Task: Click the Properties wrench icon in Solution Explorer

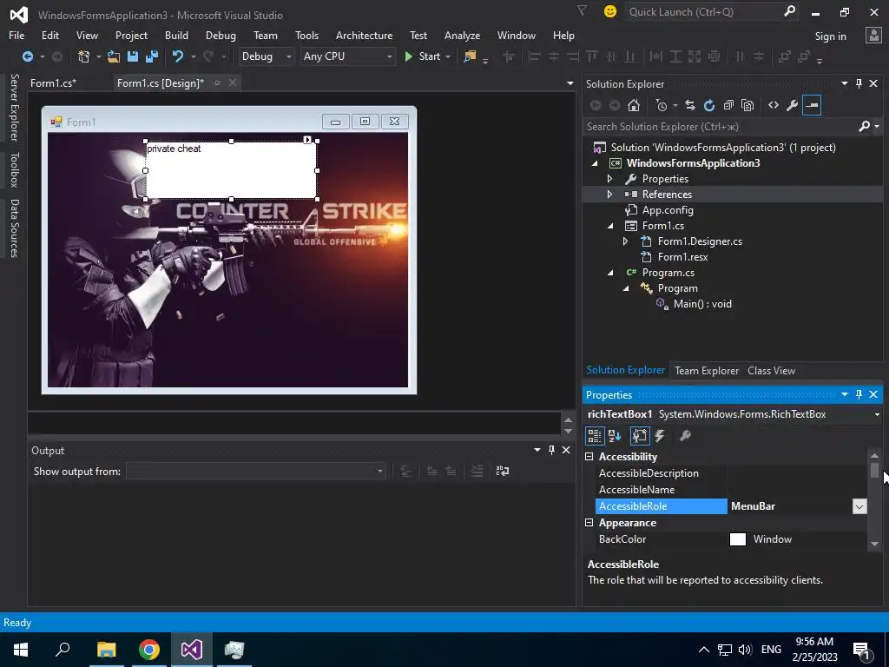Action: coord(793,105)
